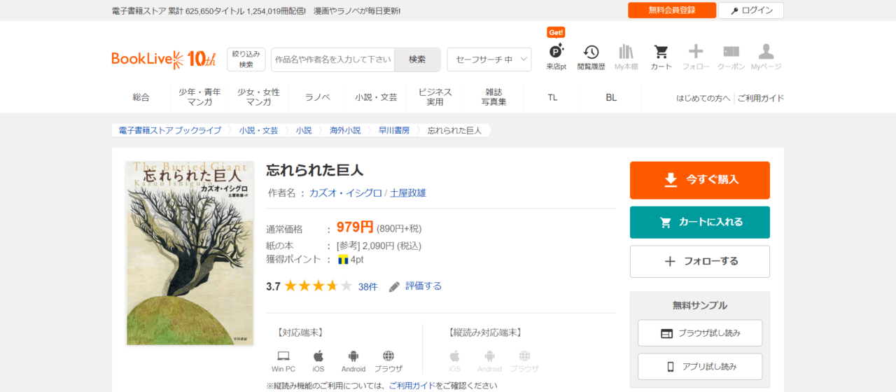Open the クーポン coupon icon
This screenshot has height=392, width=896.
click(731, 53)
